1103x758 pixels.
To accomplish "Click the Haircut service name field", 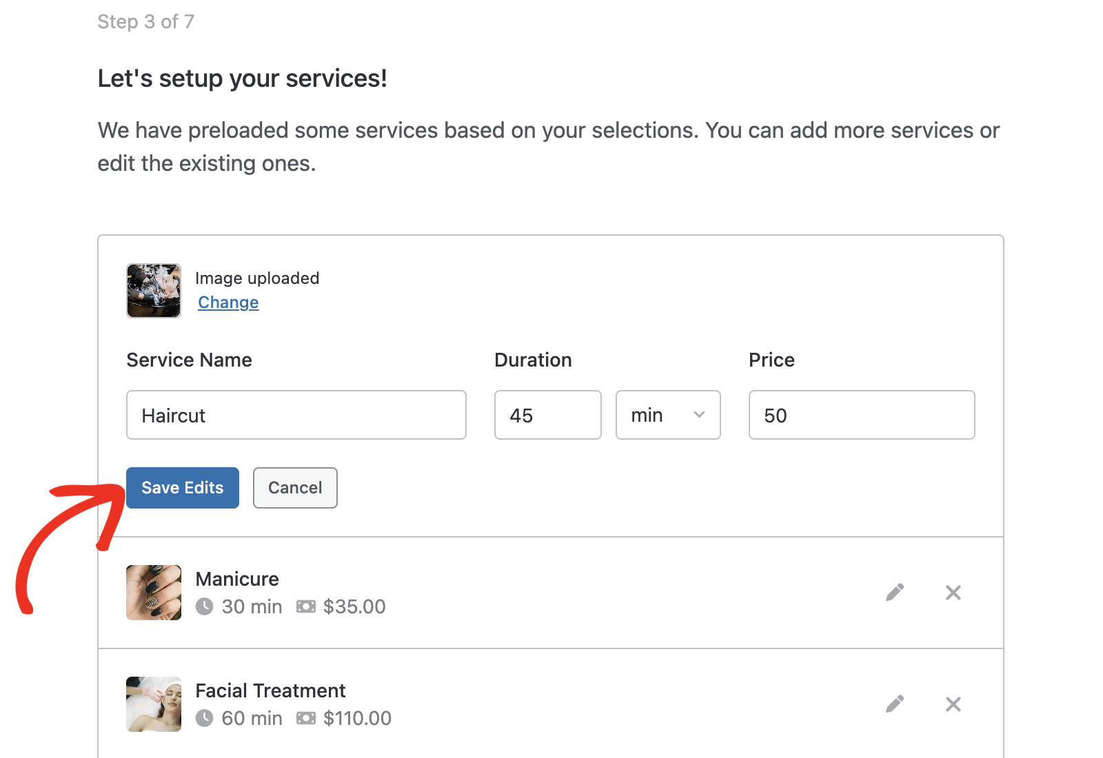I will [x=296, y=415].
